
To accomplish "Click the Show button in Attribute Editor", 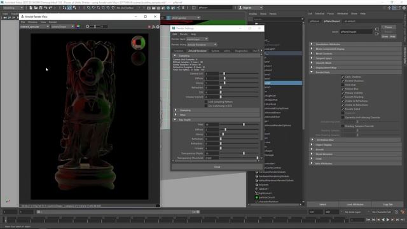I will pos(385,37).
